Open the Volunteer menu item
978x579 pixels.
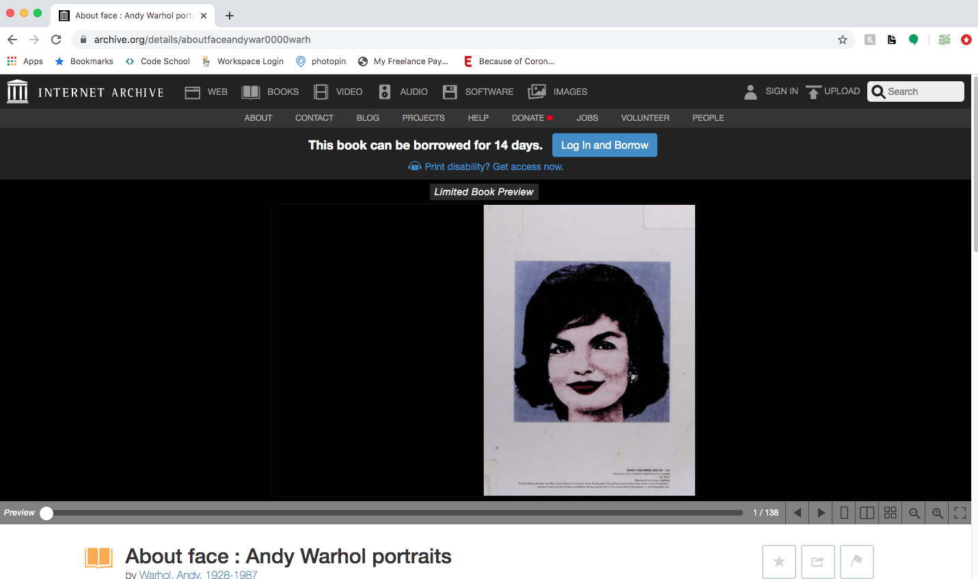click(645, 118)
